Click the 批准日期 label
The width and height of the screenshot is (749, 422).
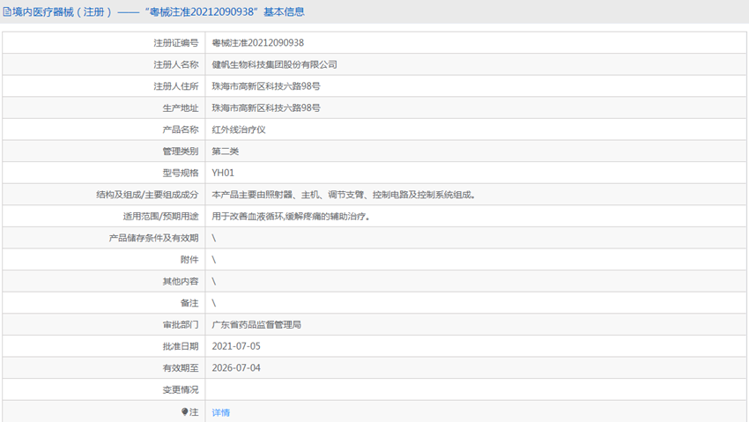point(181,346)
